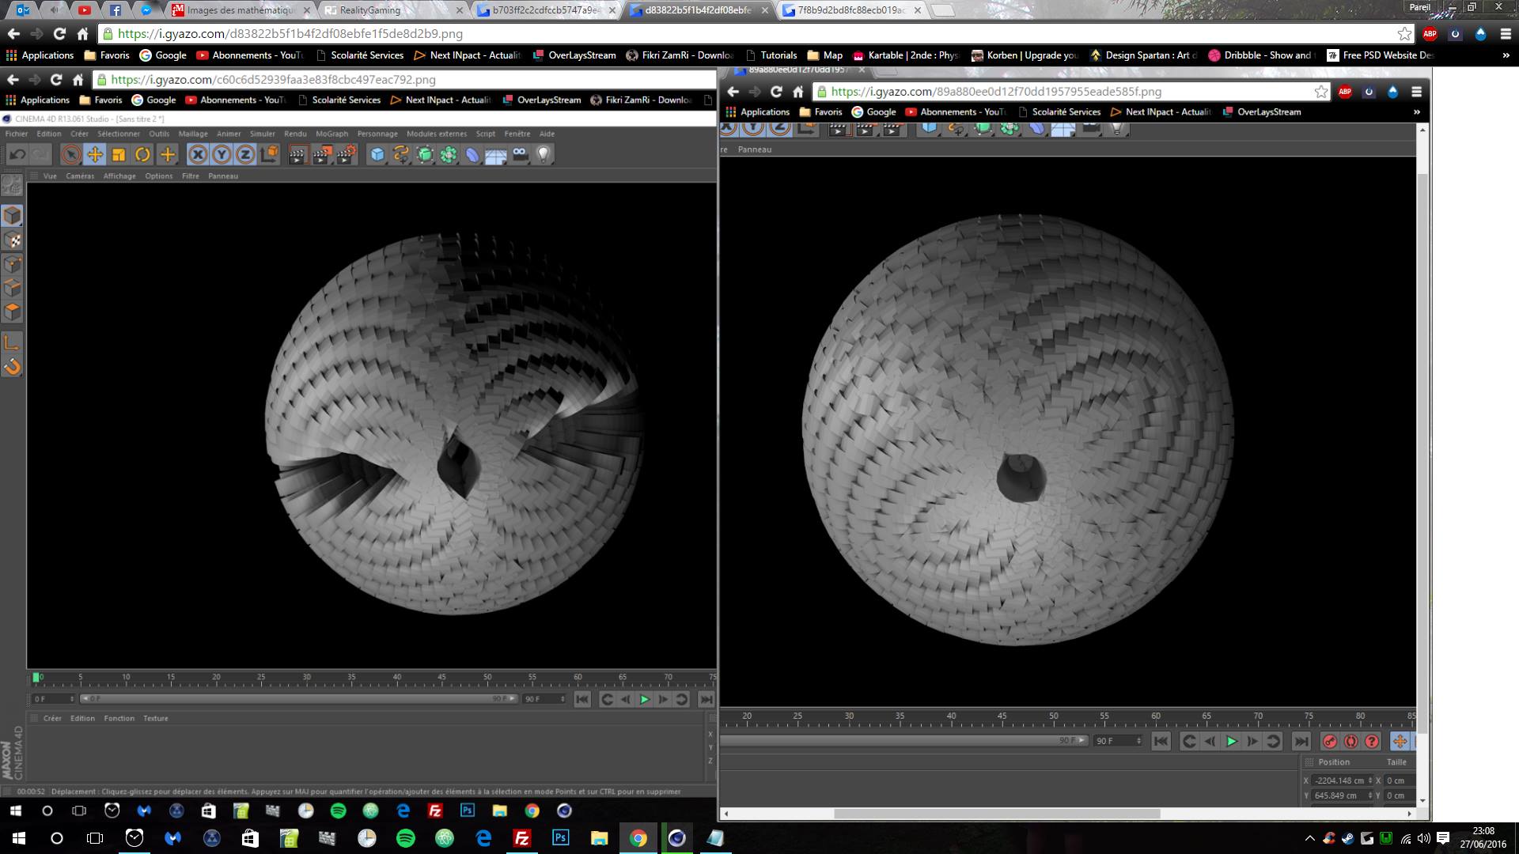Activate the Move tool in left Cinema 4D toolbar
1519x854 pixels.
(x=95, y=154)
